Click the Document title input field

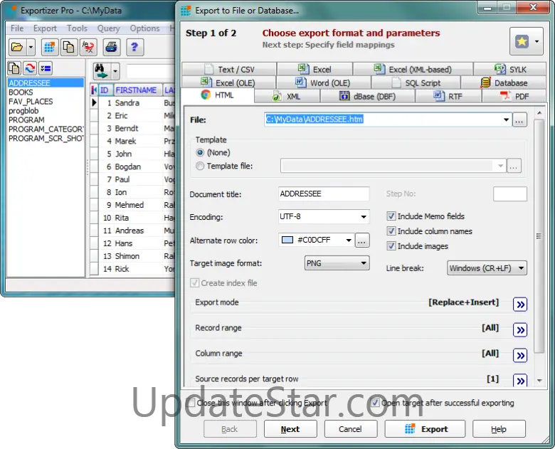324,194
